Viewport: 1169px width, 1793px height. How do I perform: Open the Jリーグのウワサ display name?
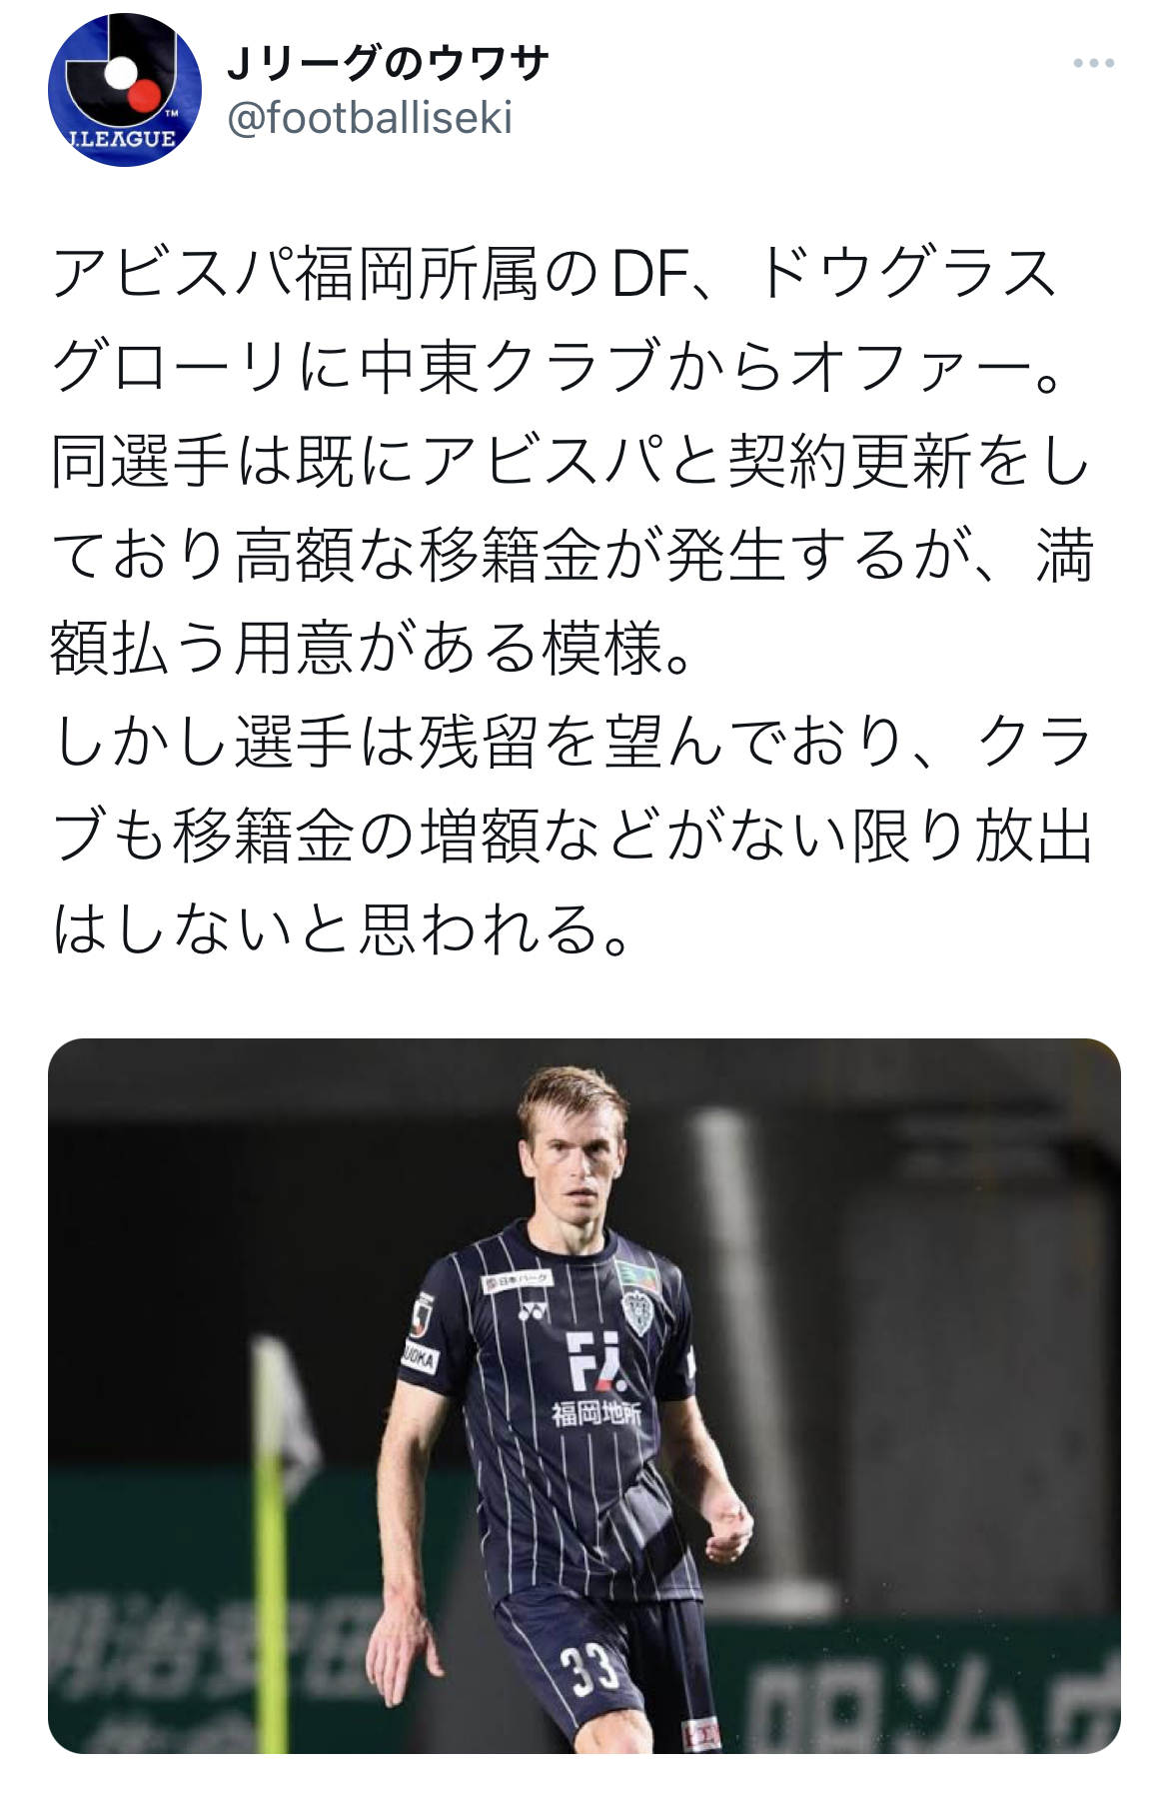pyautogui.click(x=389, y=64)
